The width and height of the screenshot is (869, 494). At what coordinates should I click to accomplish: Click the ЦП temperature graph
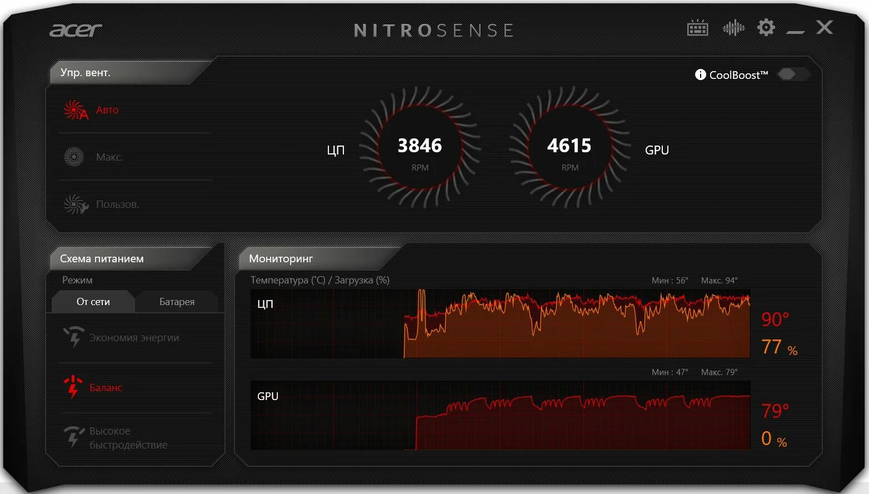tap(500, 323)
